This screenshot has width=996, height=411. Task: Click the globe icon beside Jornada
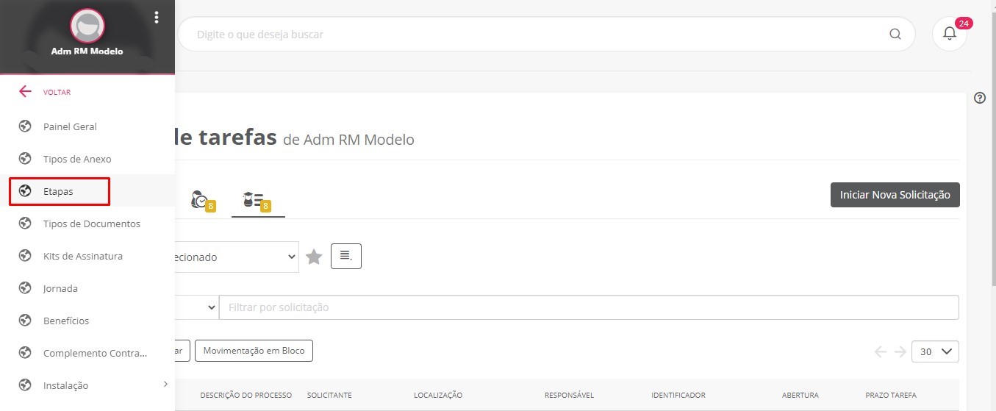(x=25, y=288)
